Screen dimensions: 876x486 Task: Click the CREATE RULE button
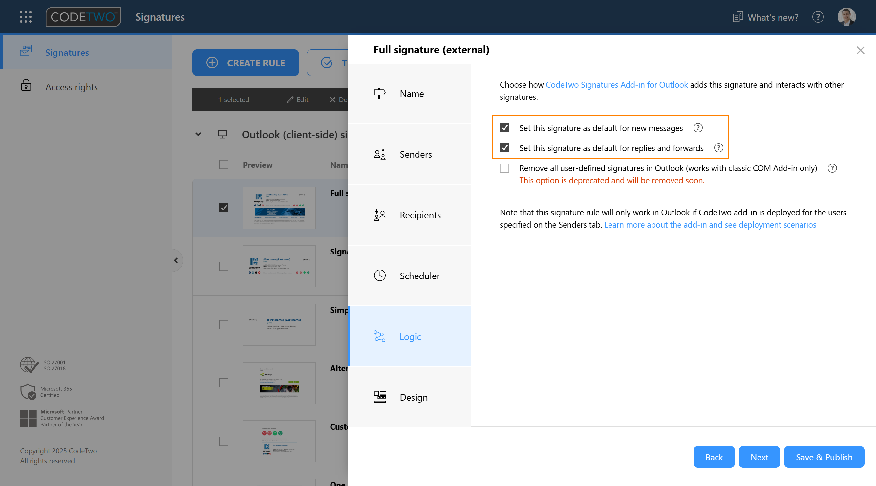coord(246,63)
